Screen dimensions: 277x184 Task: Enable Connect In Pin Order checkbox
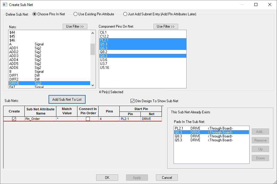pos(88,119)
